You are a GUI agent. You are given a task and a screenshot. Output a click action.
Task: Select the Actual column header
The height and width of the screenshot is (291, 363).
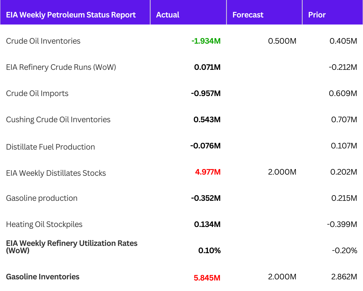168,15
